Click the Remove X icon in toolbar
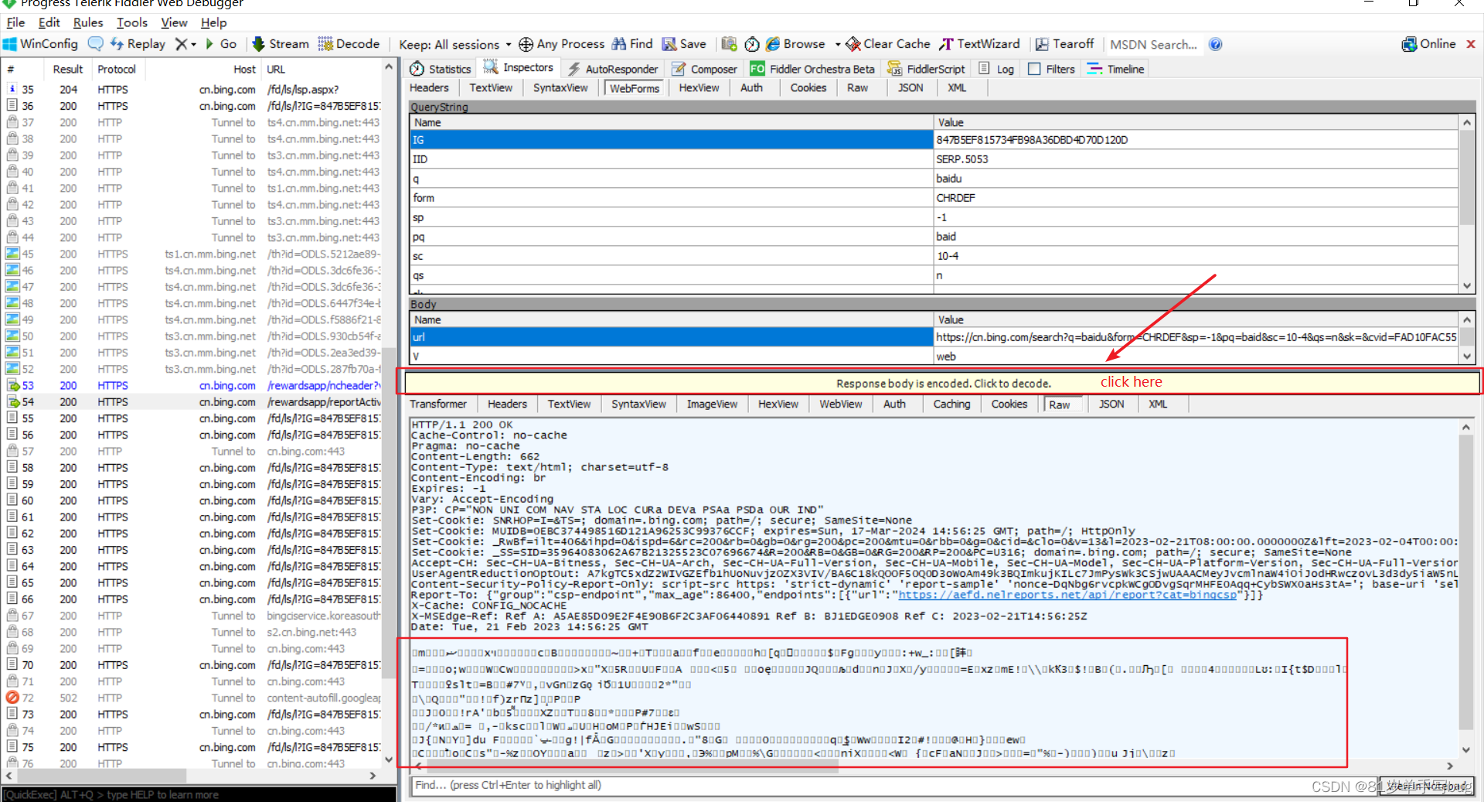Screen dimensions: 1484x802 [181, 44]
